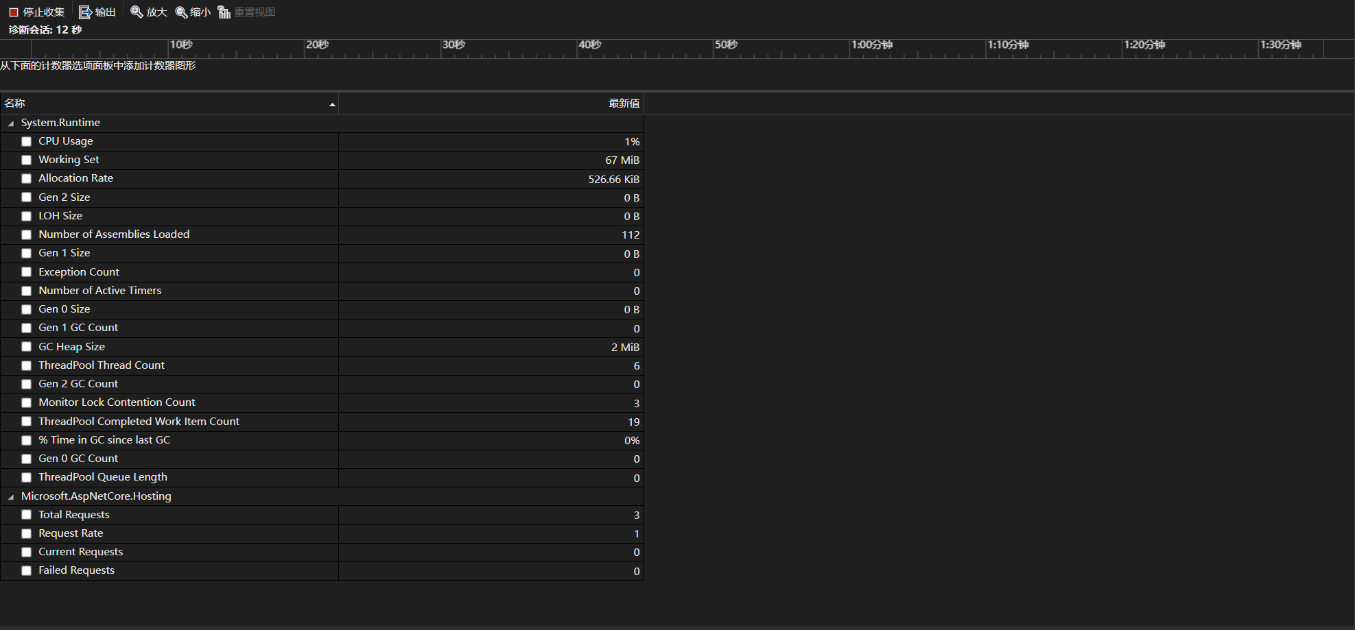Collapse the System.Runtime group arrow
Image resolution: width=1355 pixels, height=630 pixels.
tap(10, 123)
